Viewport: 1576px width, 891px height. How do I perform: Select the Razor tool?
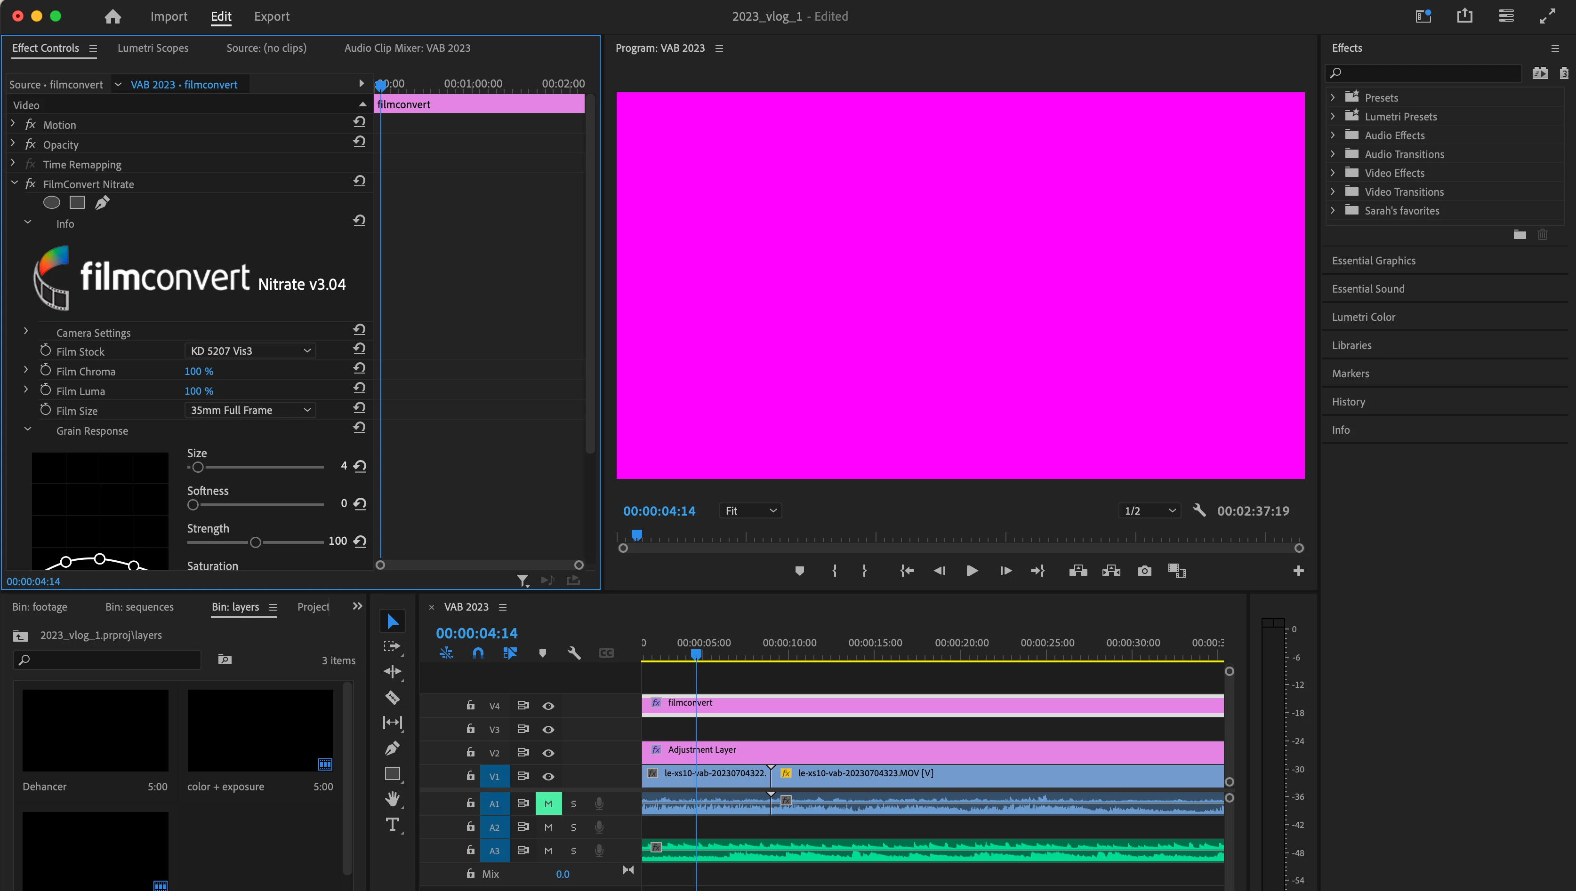tap(393, 697)
